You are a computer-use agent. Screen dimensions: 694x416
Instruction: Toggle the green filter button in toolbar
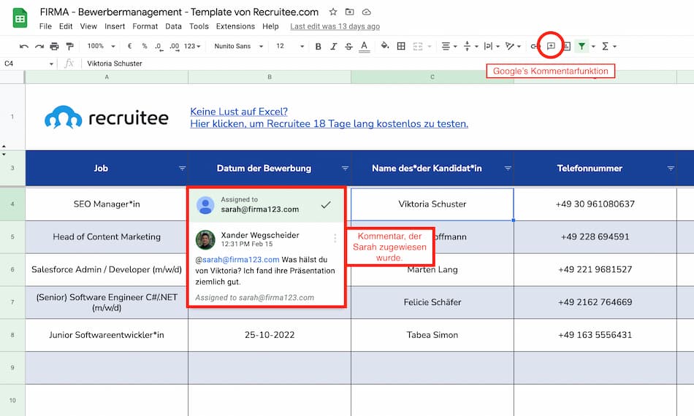(581, 46)
